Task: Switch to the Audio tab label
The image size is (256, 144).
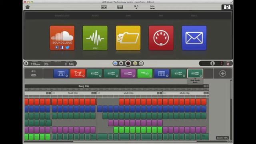Action: (95, 16)
